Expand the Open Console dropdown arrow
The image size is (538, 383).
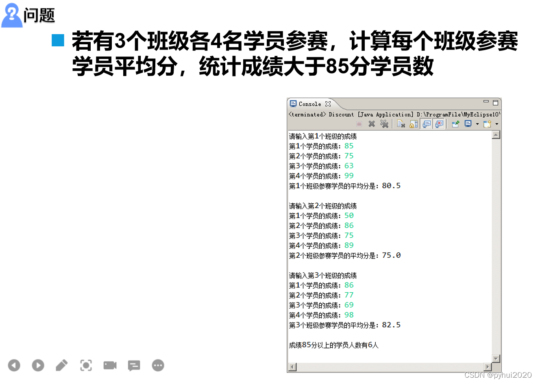coord(497,124)
